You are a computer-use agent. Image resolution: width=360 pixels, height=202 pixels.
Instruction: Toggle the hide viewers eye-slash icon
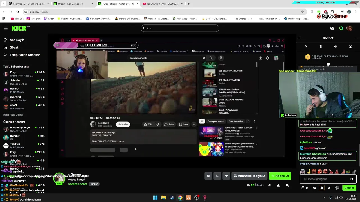[x=287, y=185]
